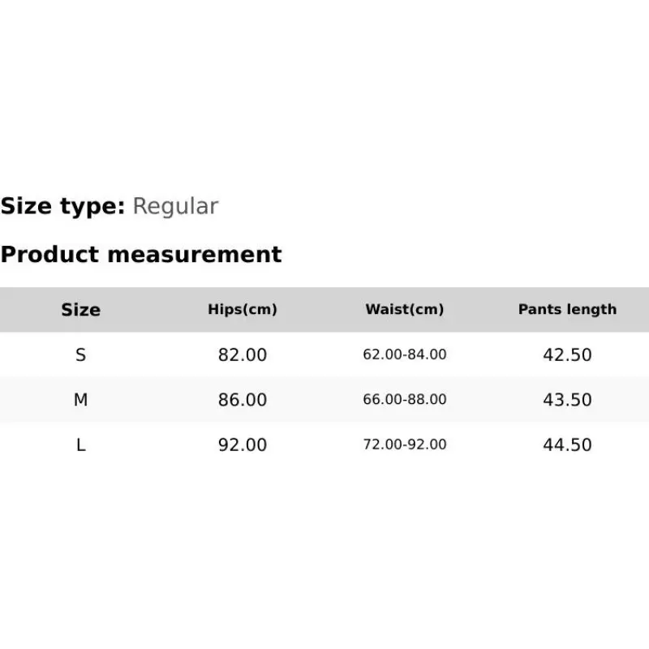Click the size "L" row label
The image size is (649, 649).
coord(80,445)
